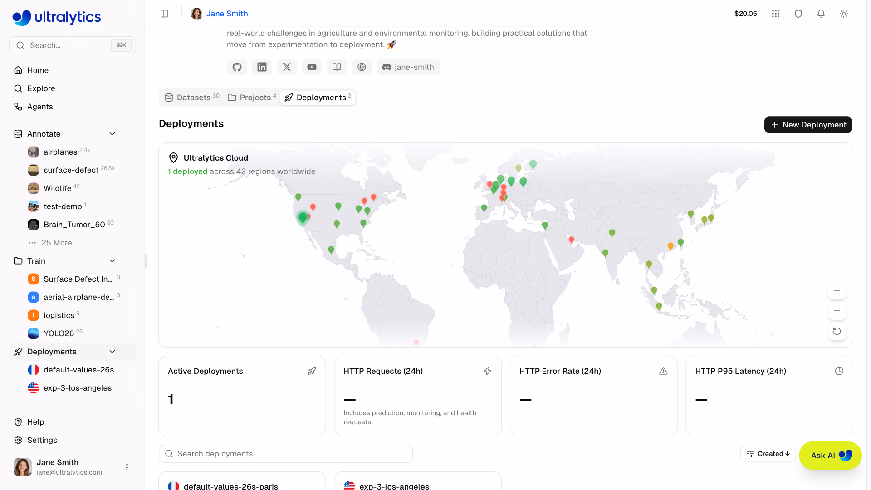
Task: Open the notifications bell
Action: [x=821, y=14]
